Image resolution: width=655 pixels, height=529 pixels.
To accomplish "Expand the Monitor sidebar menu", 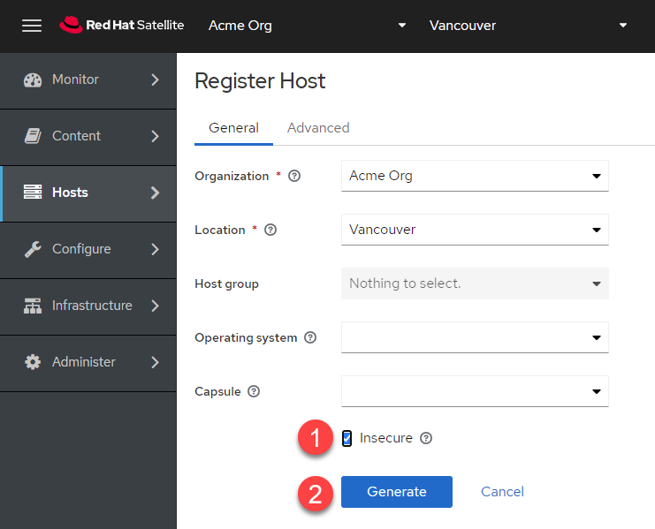I will 88,79.
